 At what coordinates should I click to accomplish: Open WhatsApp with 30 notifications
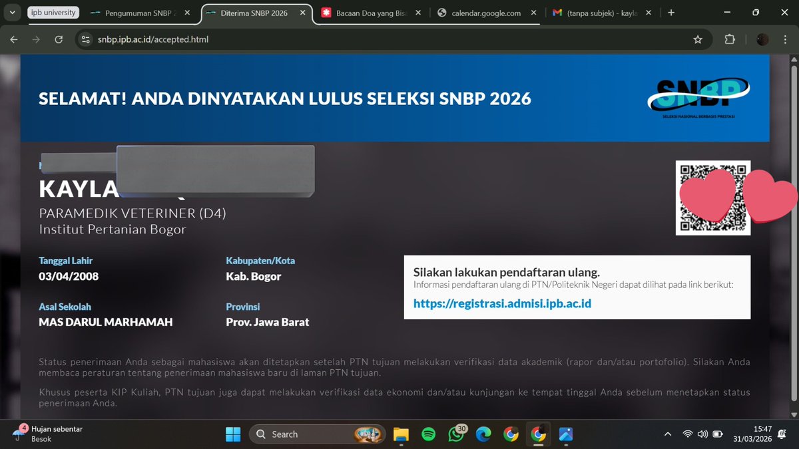coord(457,434)
